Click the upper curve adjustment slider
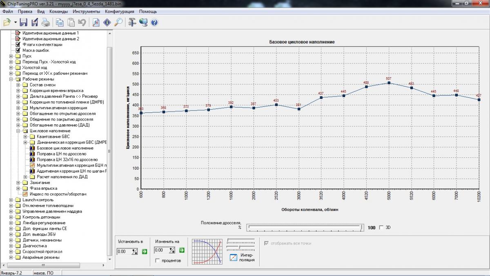The width and height of the screenshot is (490, 276). pyautogui.click(x=241, y=241)
